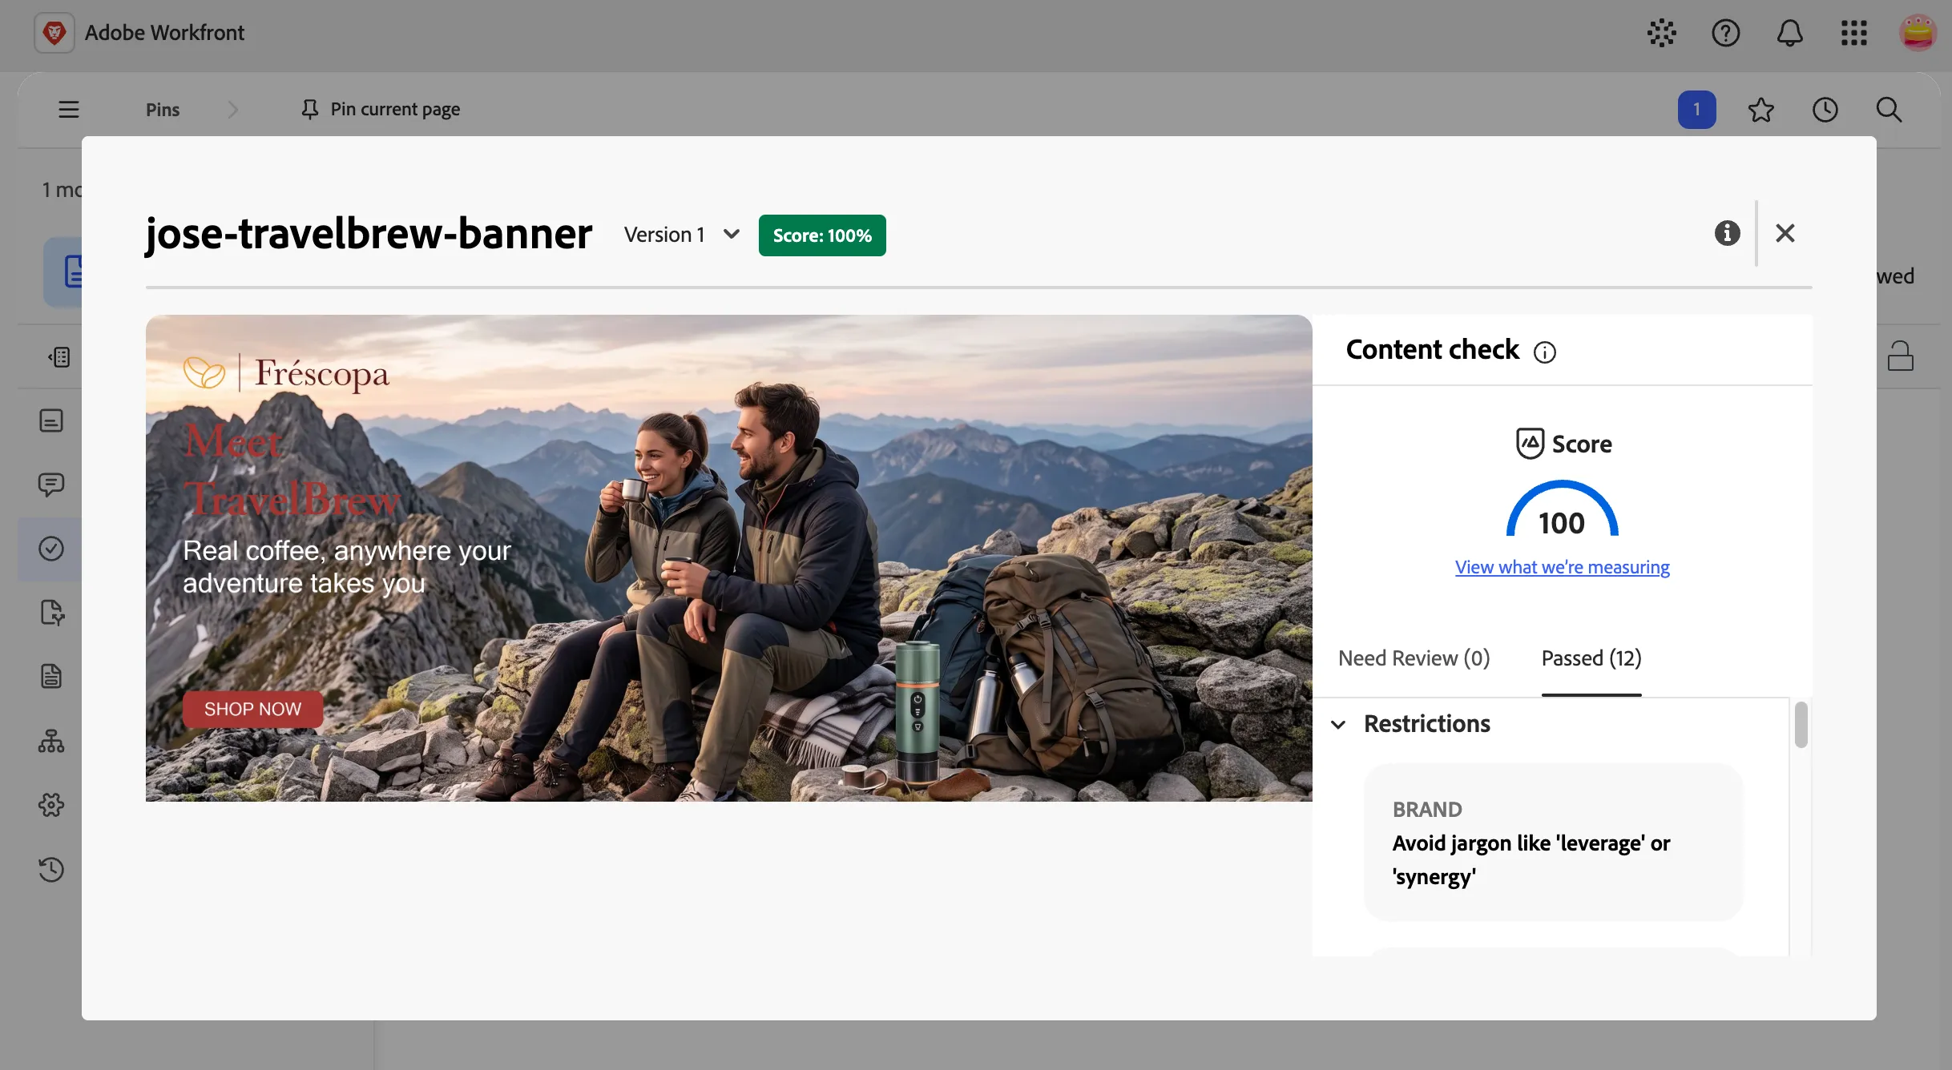Click the document details info icon
Viewport: 1952px width, 1070px height.
point(1727,233)
